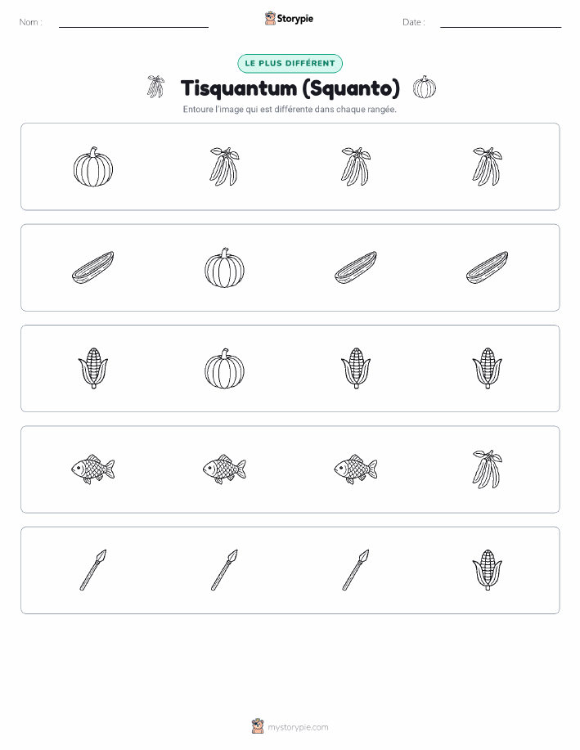Open the mystorypie.com footer link
580x750 pixels.
coord(298,727)
